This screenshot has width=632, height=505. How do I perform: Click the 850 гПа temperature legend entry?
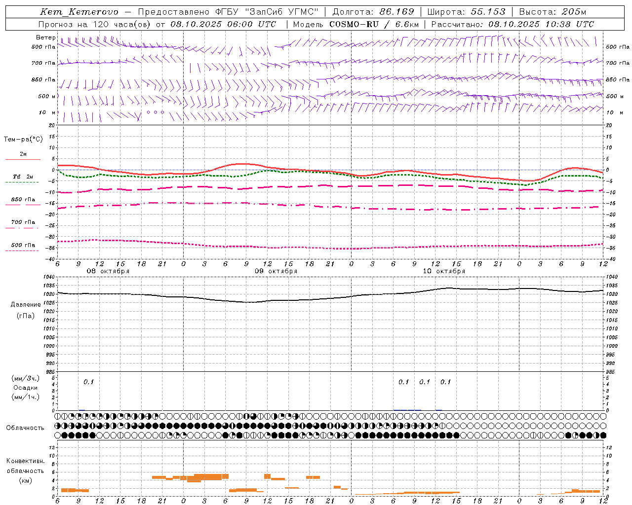[x=23, y=201]
